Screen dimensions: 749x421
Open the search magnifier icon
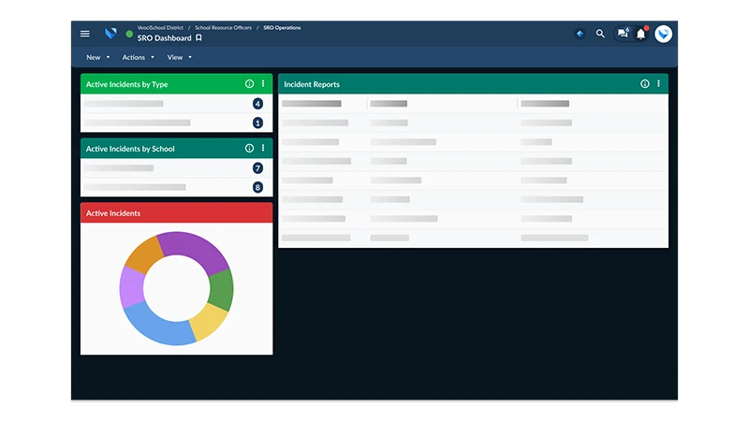[x=600, y=34]
